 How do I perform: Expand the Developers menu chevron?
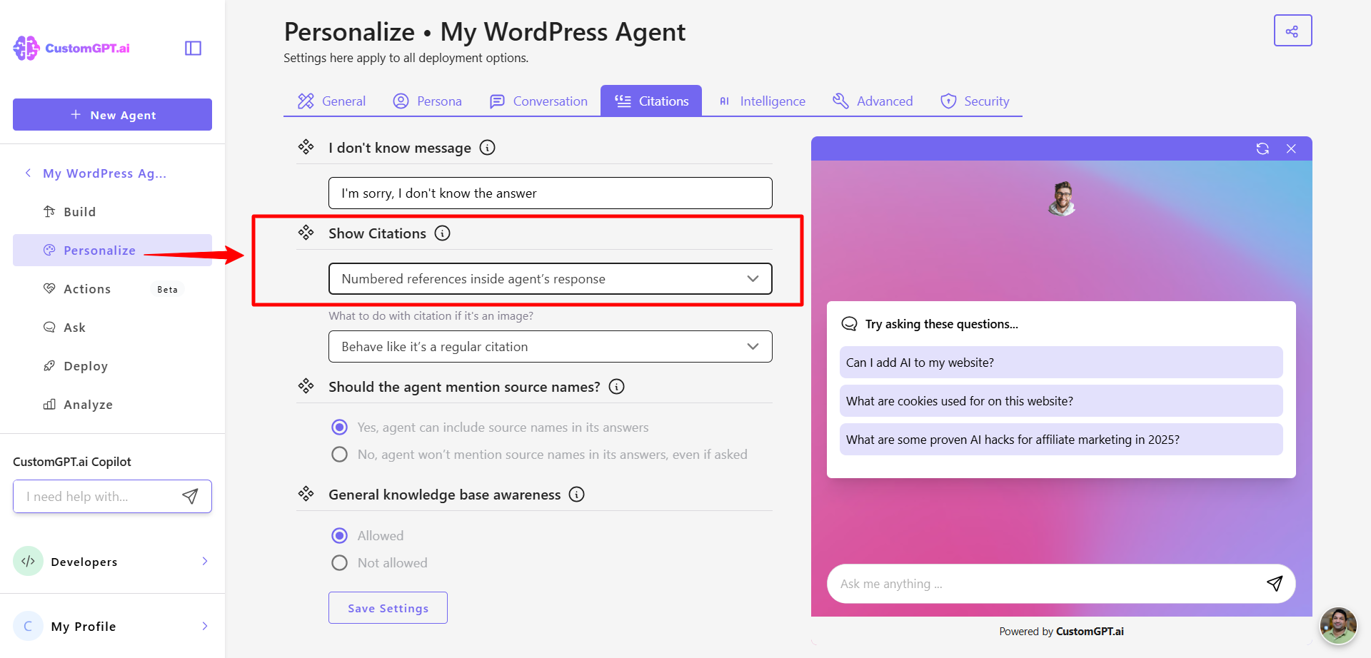point(205,562)
